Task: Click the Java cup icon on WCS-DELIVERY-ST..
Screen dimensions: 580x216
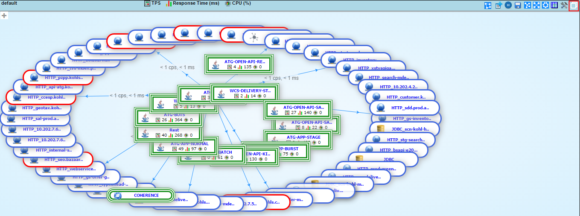Action: click(x=222, y=93)
